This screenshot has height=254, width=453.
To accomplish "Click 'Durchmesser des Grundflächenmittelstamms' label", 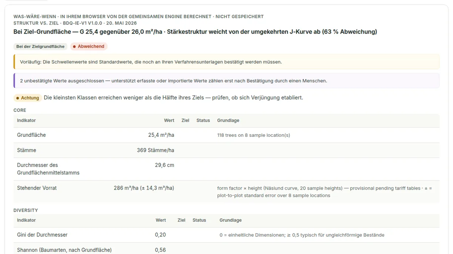I will tap(48, 169).
